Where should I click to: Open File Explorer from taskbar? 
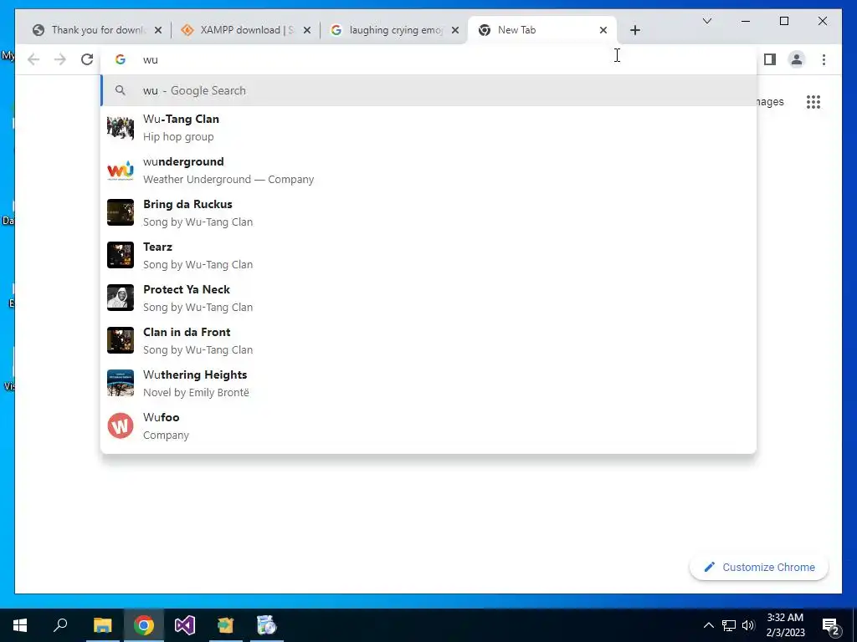(102, 625)
